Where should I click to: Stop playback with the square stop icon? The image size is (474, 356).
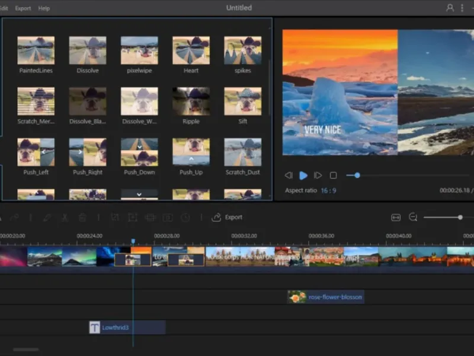pyautogui.click(x=333, y=176)
